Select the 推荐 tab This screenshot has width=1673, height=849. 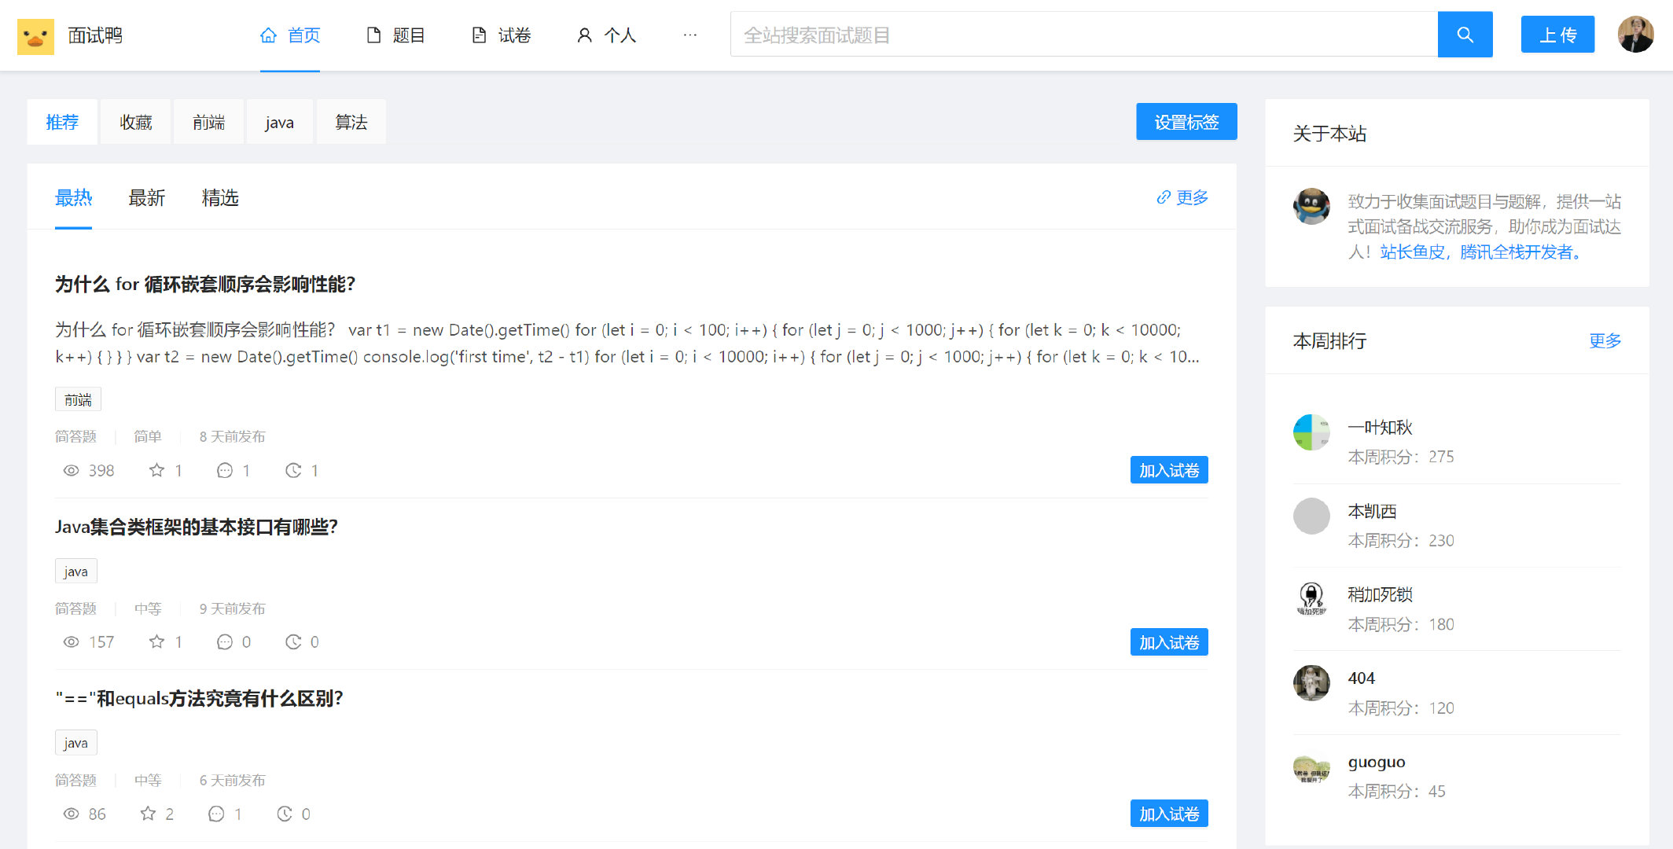pyautogui.click(x=62, y=121)
